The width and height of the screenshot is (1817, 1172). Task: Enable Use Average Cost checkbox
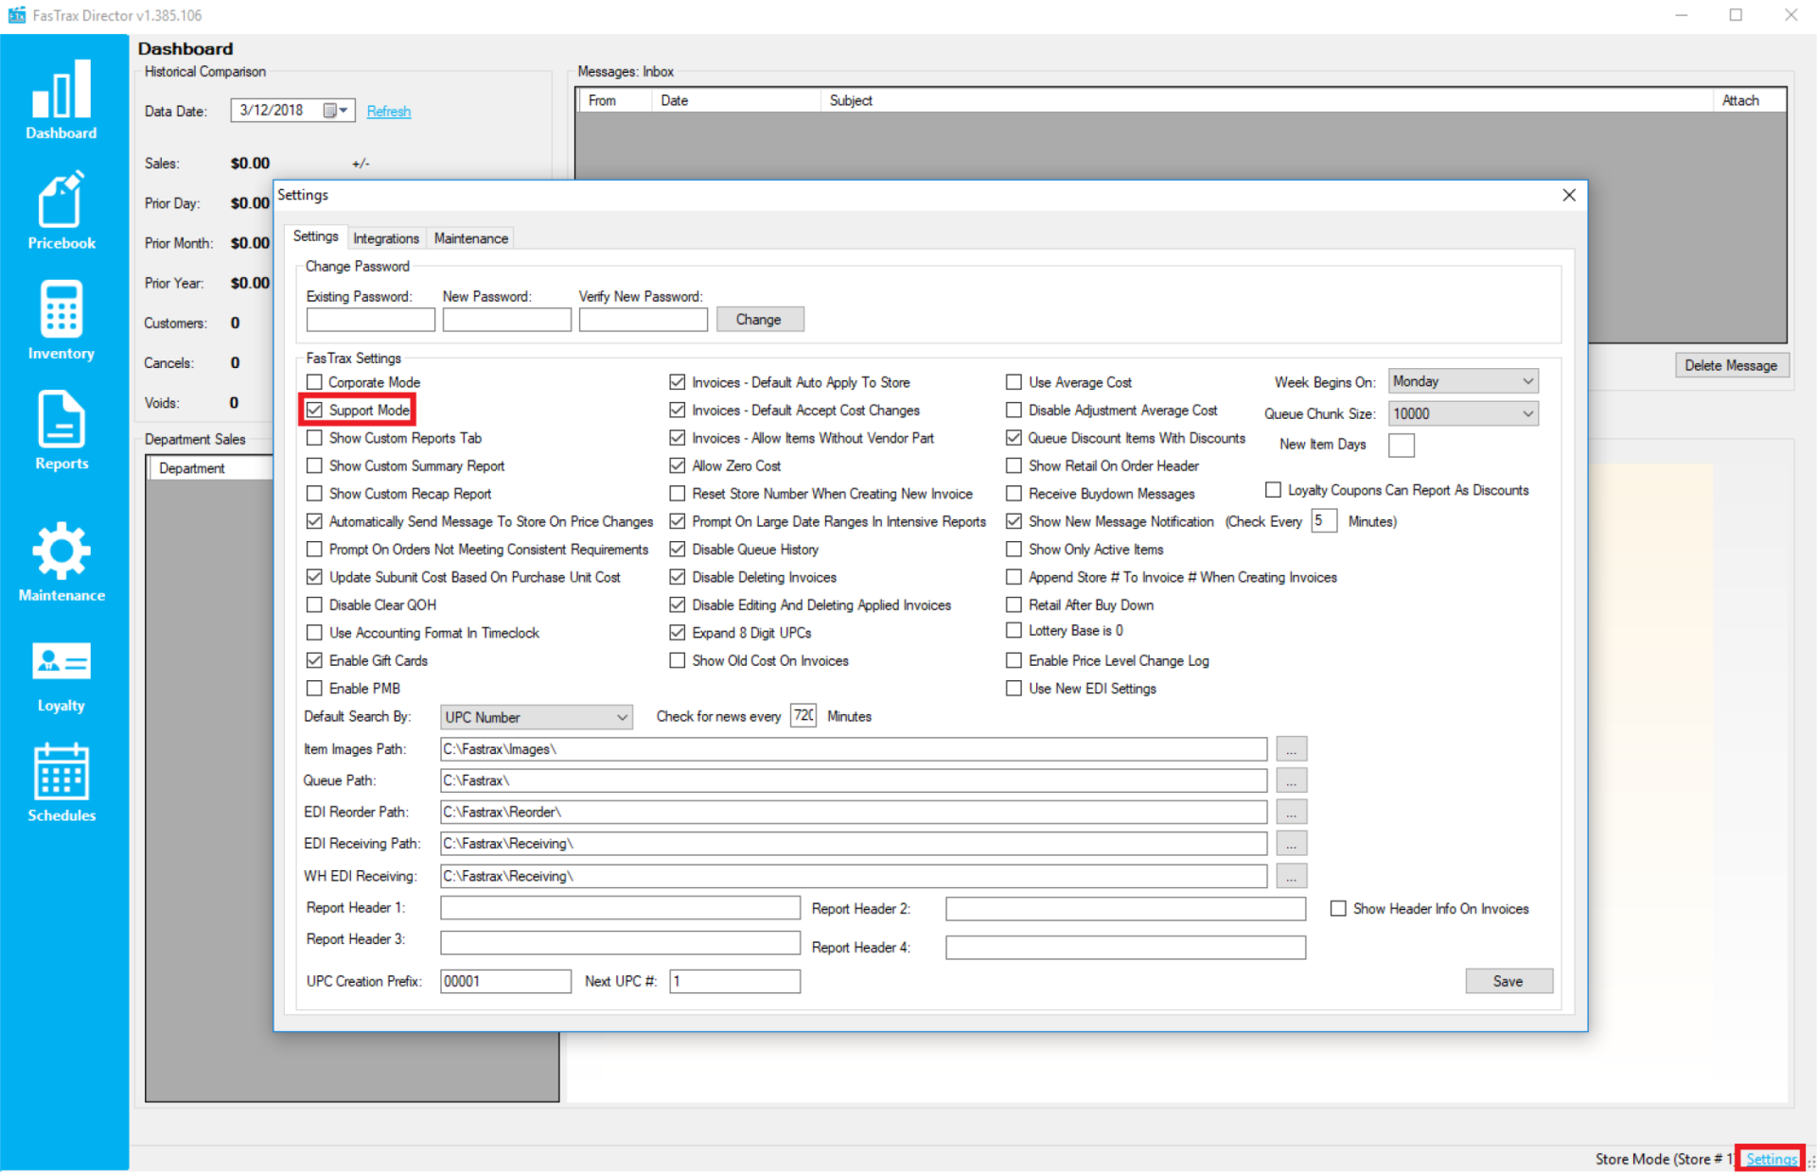1014,382
